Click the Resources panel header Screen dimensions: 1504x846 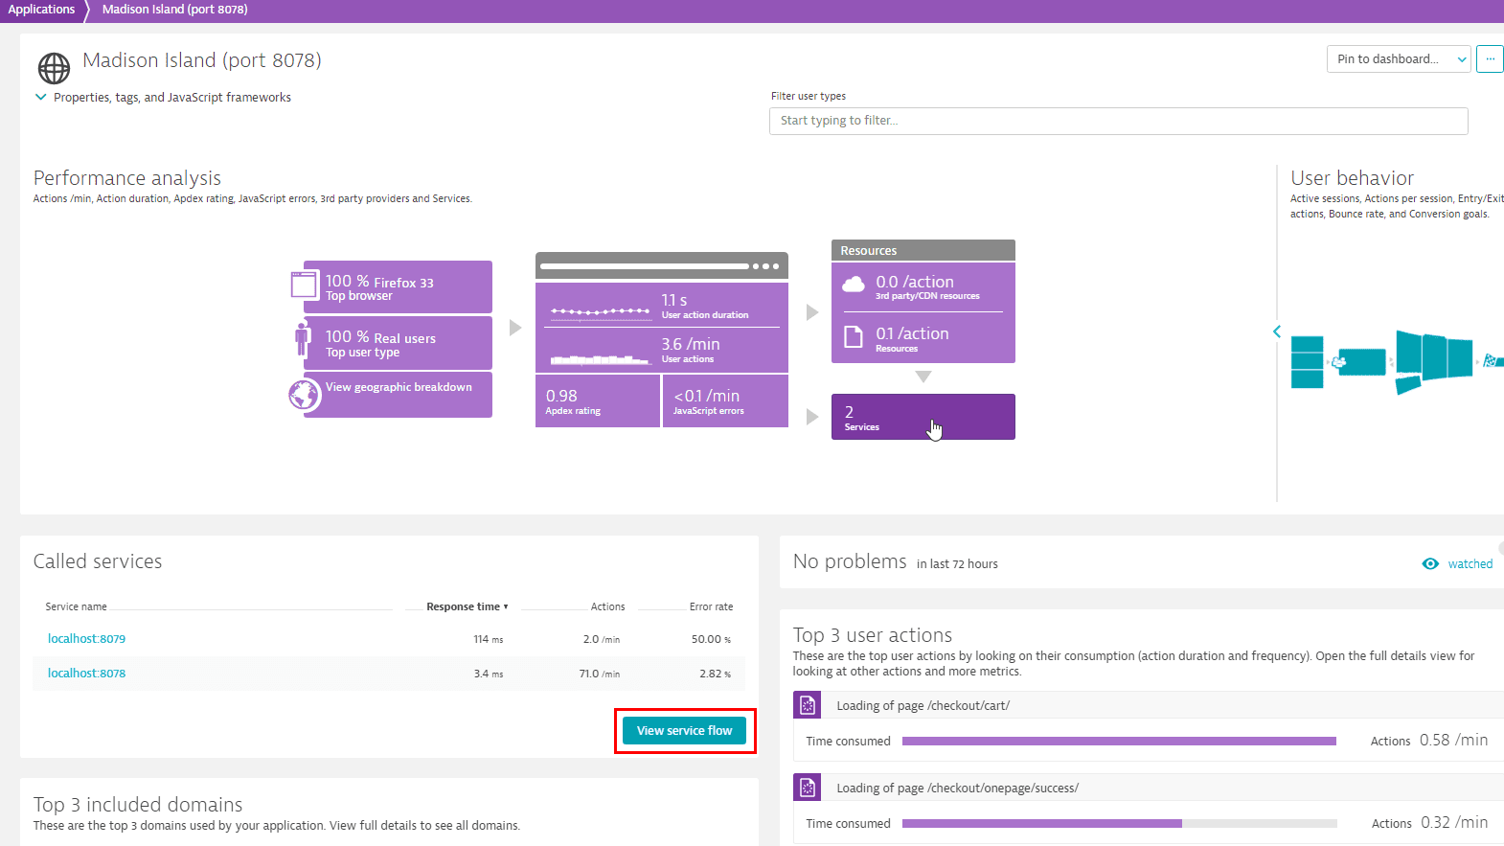pyautogui.click(x=923, y=250)
